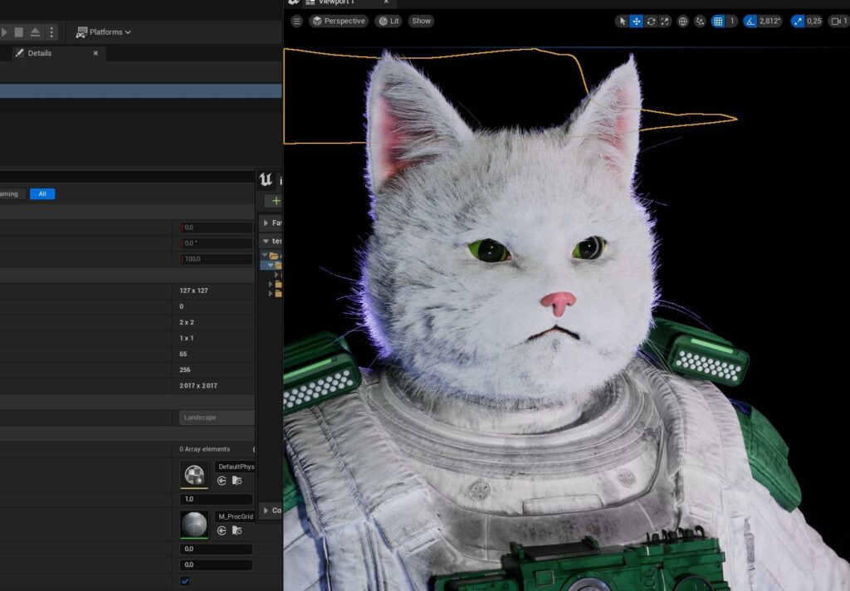Open the viewport hamburger options menu
Screen dimensions: 850x591
pyautogui.click(x=296, y=21)
